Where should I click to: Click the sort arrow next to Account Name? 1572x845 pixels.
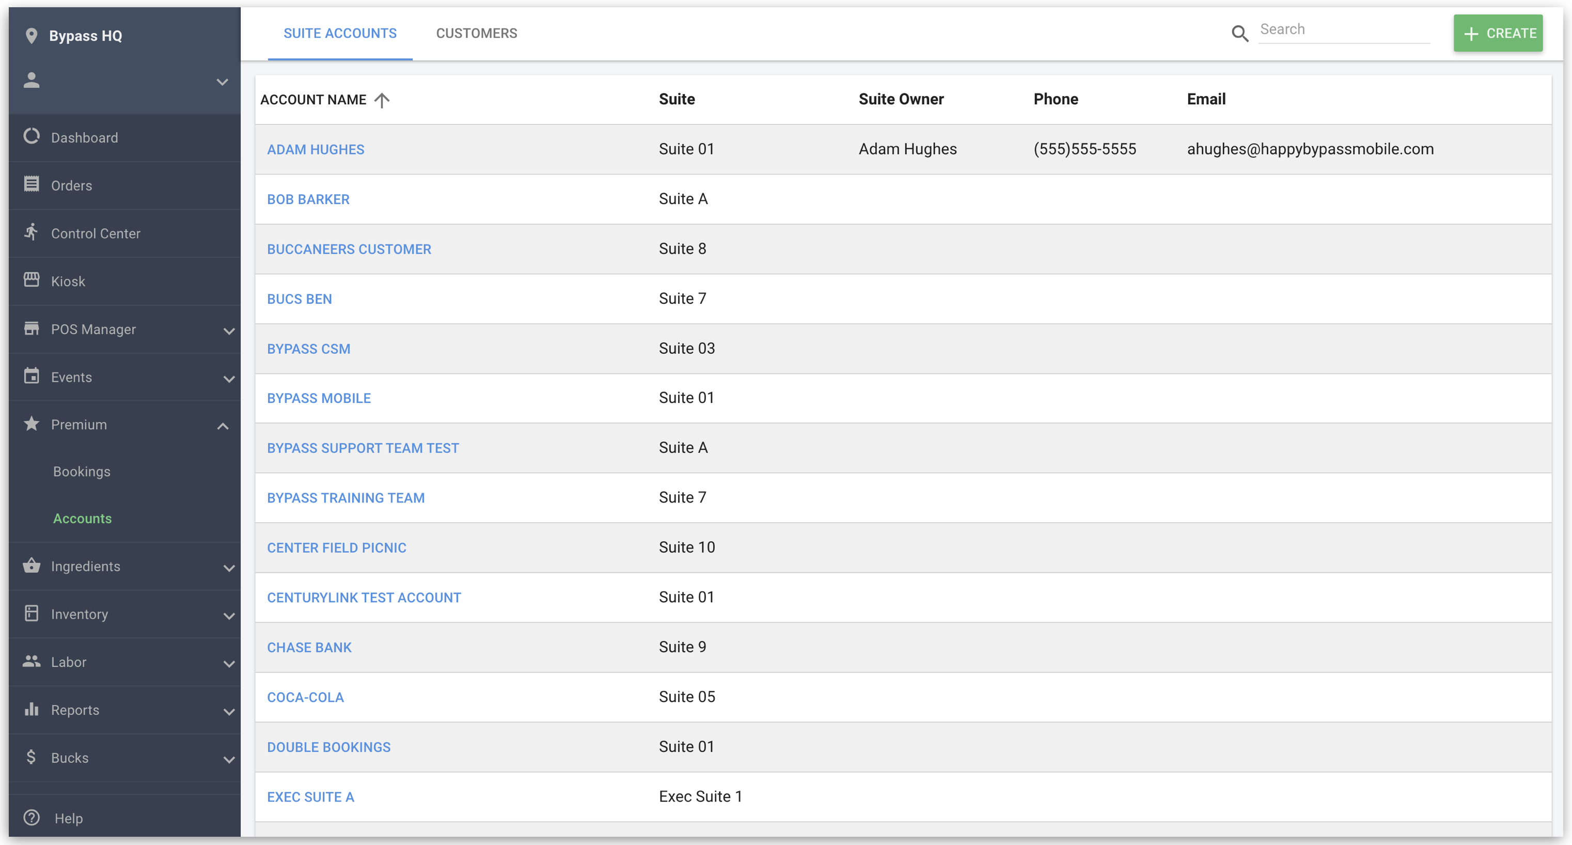(x=382, y=100)
